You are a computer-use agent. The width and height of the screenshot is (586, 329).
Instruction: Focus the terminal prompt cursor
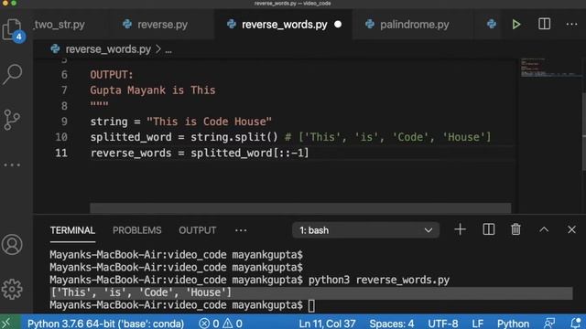(311, 305)
